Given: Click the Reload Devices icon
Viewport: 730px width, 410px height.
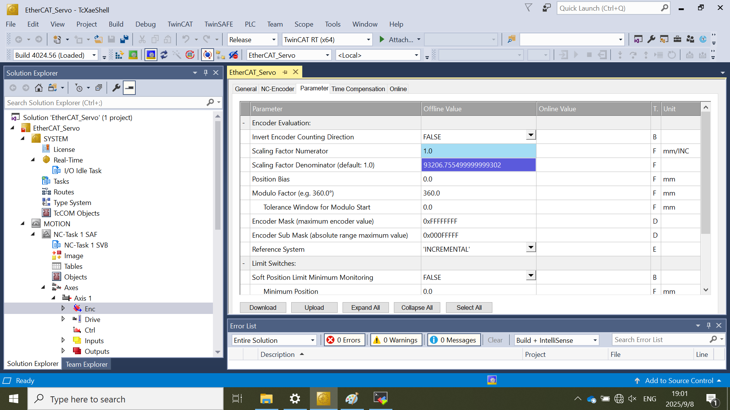Looking at the screenshot, I should tap(164, 55).
